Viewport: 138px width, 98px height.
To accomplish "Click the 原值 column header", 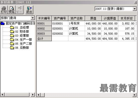I will click(93, 18).
